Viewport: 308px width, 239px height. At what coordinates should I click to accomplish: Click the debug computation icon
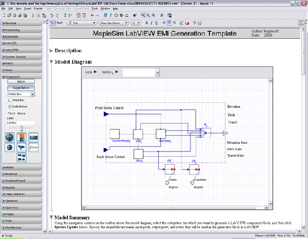[121, 15]
